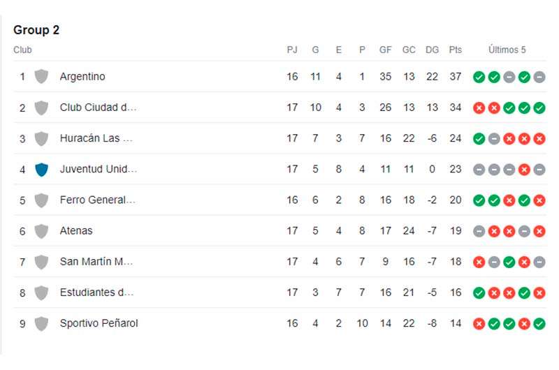The width and height of the screenshot is (559, 370).
Task: Click the DG column header
Action: [x=433, y=50]
